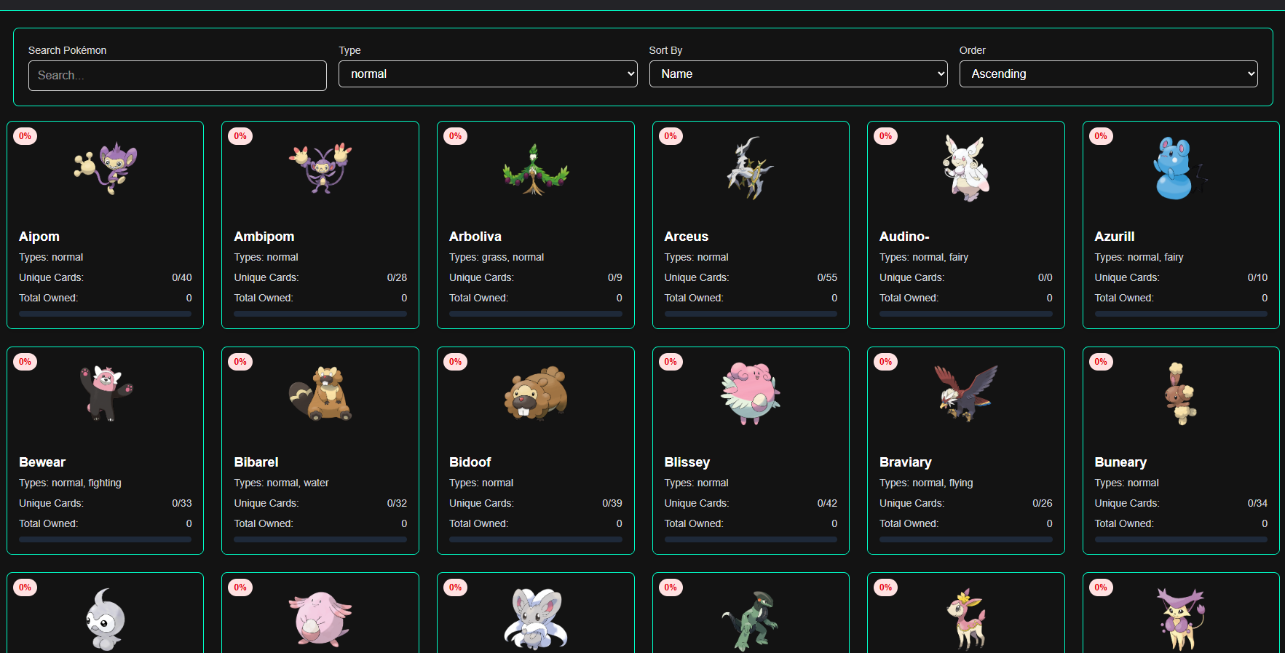Focus the Search Pokémon input field
The width and height of the screenshot is (1285, 653).
click(178, 76)
